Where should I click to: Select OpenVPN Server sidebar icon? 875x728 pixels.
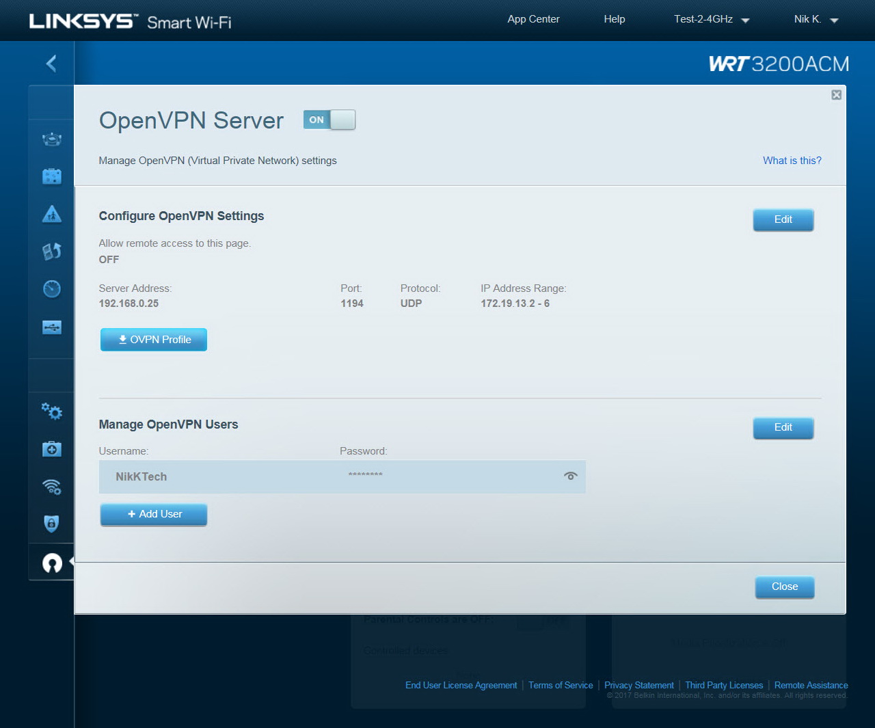(x=52, y=563)
